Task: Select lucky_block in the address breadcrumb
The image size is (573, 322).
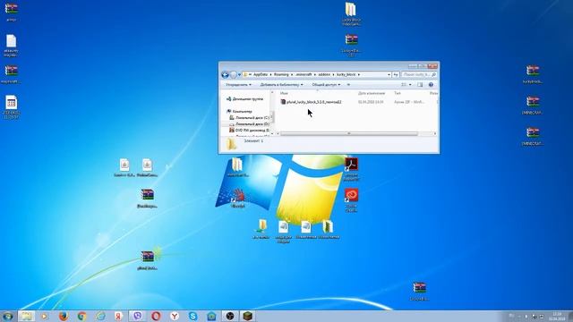Action: pos(346,74)
